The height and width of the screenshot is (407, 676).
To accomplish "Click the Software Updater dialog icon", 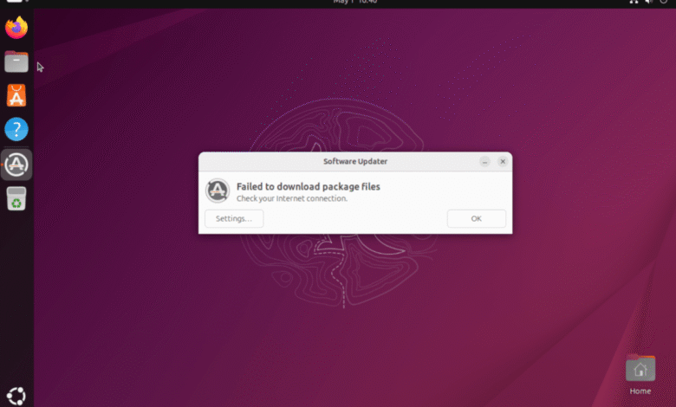I will coord(218,191).
